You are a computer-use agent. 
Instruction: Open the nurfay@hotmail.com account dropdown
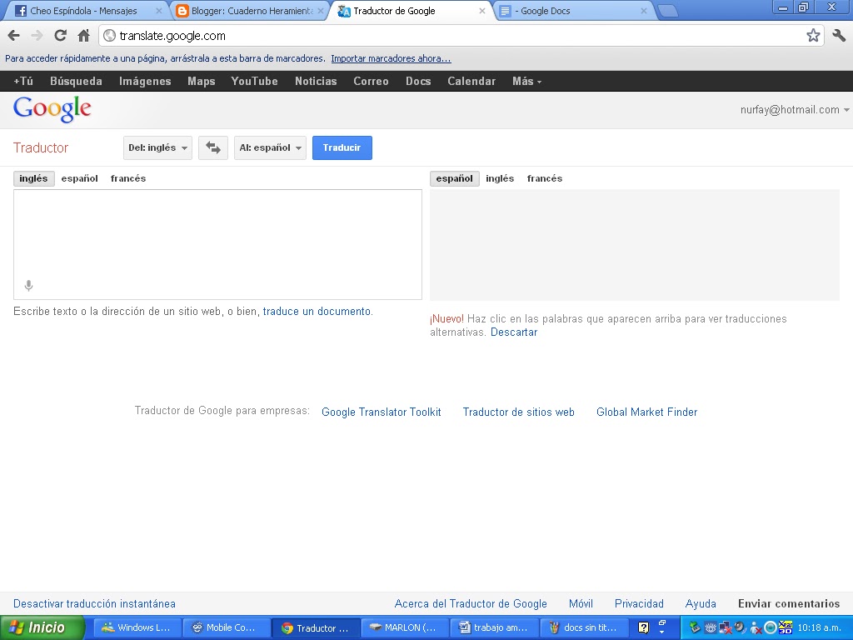tap(794, 110)
